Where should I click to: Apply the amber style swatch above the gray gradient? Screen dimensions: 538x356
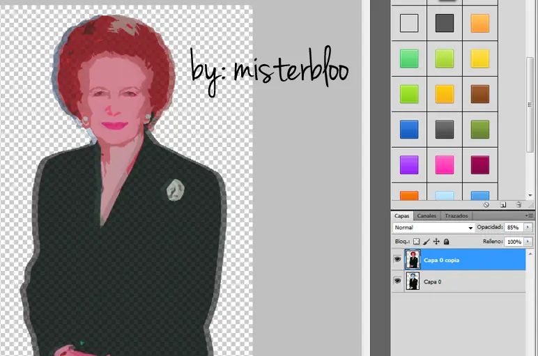click(x=445, y=94)
